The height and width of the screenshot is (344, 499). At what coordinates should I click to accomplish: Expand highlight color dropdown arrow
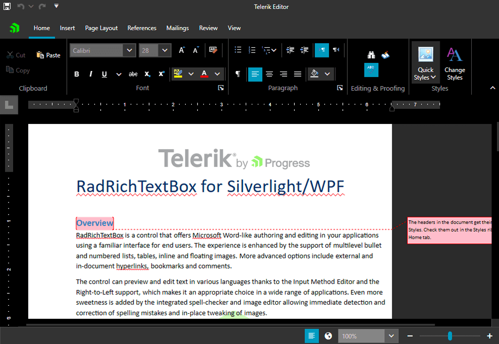point(191,74)
